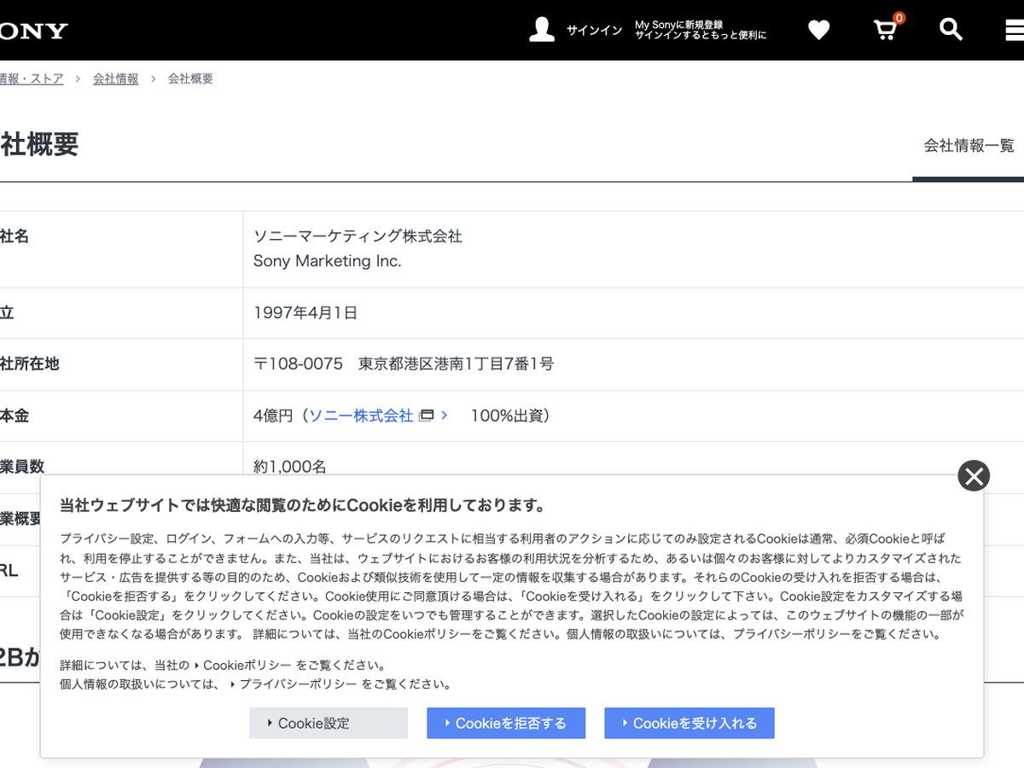Image resolution: width=1024 pixels, height=768 pixels.
Task: Go to 情報・ストア breadcrumb link
Action: tap(32, 79)
